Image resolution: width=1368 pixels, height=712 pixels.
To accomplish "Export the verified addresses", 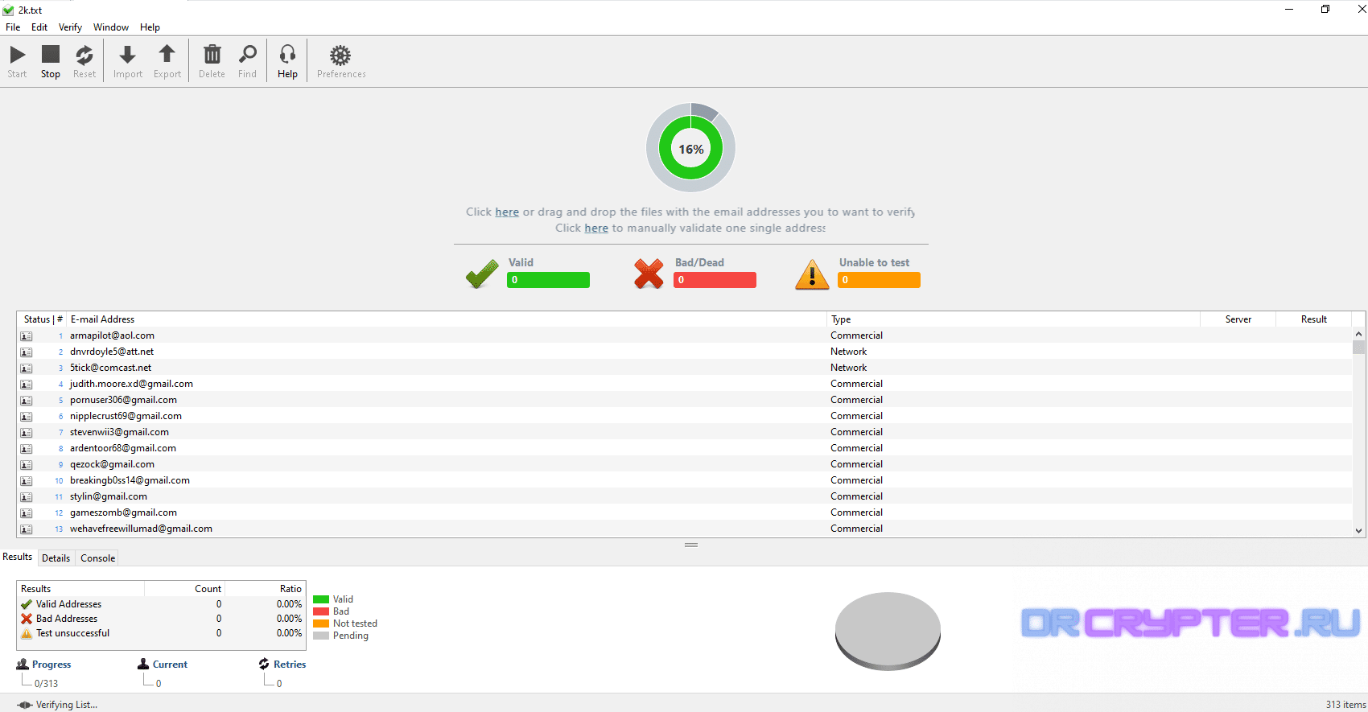I will [x=167, y=61].
